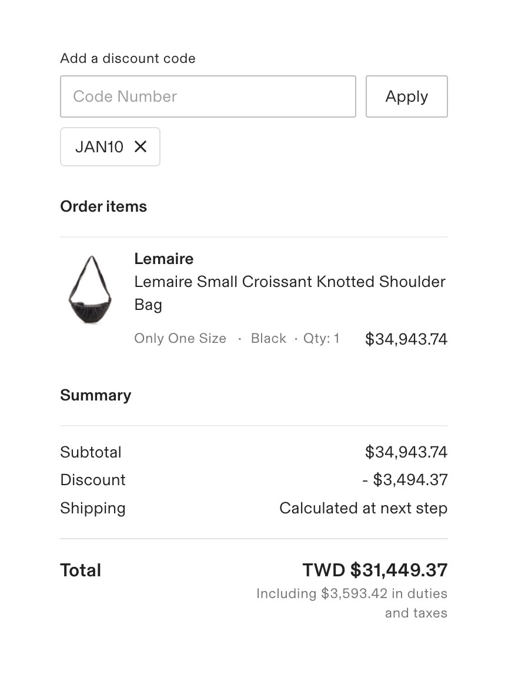515x681 pixels.
Task: Click the item price beside Qty
Action: 406,339
